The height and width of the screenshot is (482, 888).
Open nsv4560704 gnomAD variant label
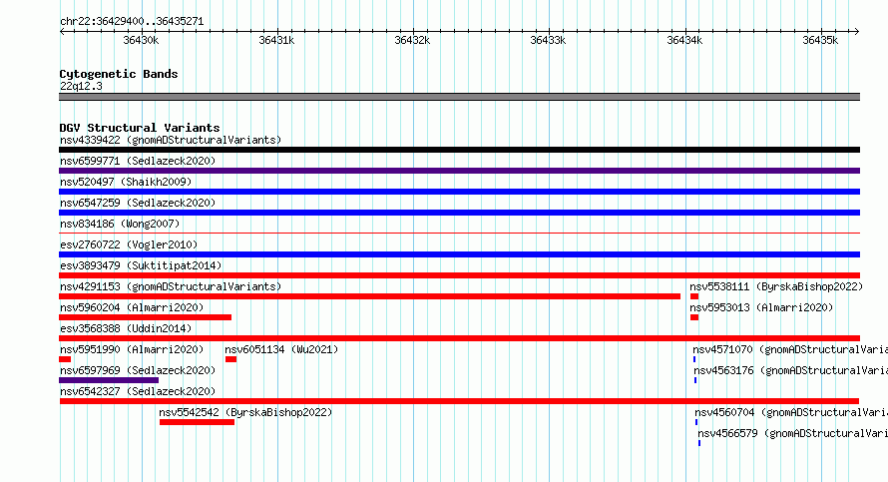pyautogui.click(x=791, y=412)
